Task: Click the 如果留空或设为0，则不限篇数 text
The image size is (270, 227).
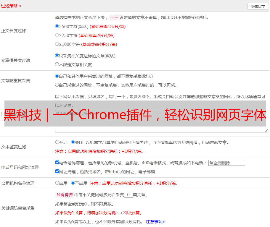Action: pos(84,204)
